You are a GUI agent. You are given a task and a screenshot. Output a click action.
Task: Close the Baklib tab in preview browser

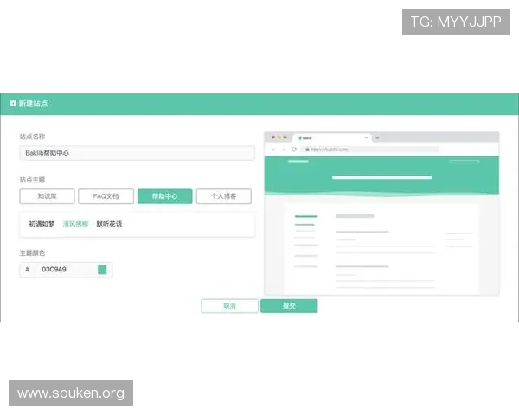tap(367, 137)
